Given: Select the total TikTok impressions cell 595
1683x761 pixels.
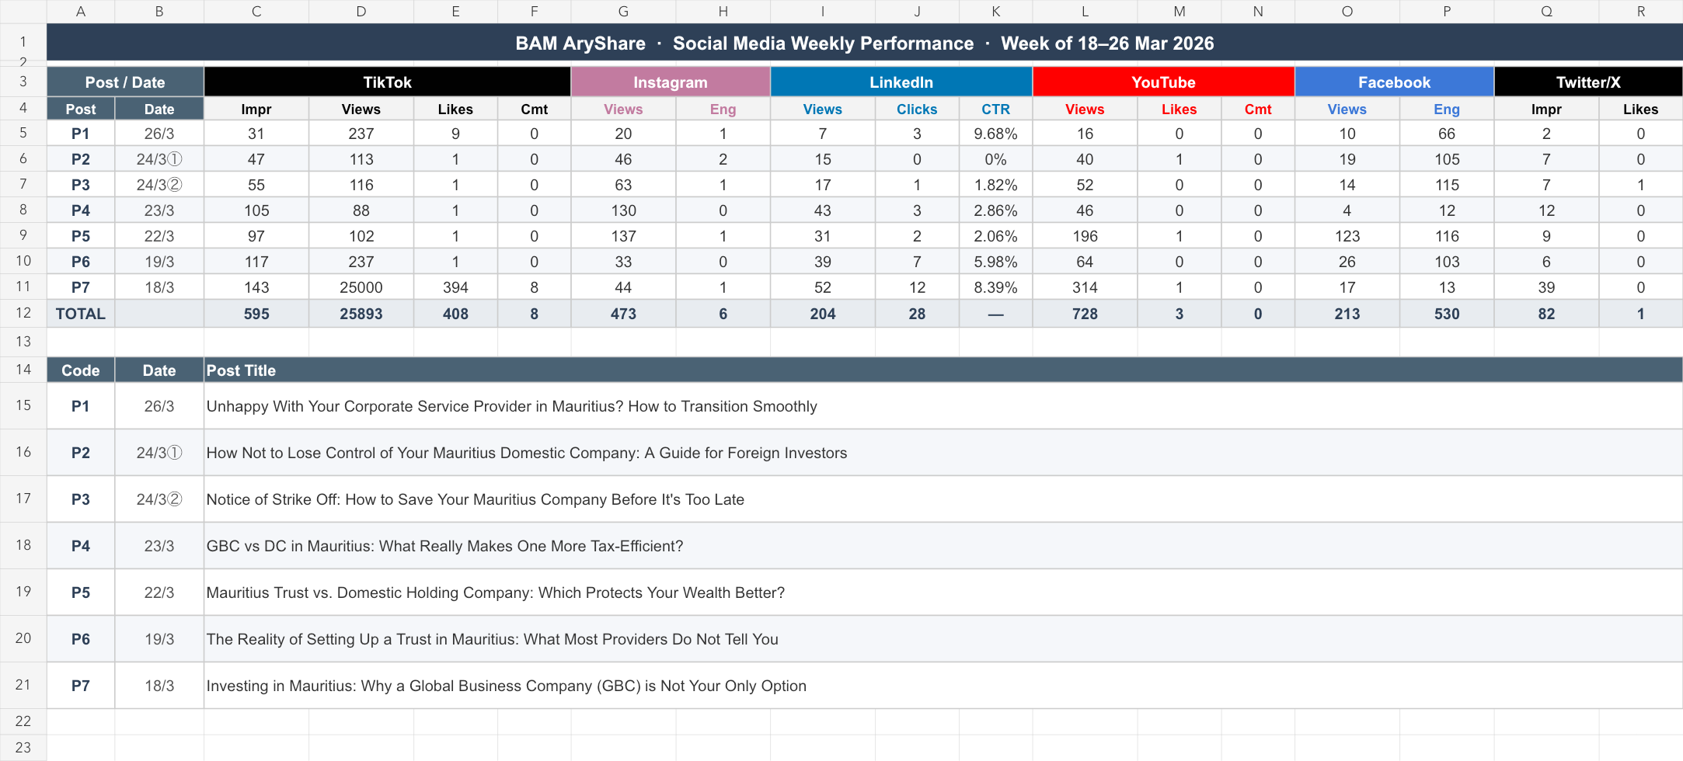Looking at the screenshot, I should [256, 314].
